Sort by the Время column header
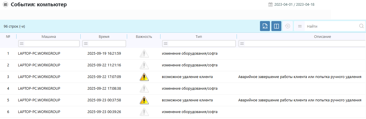 click(104, 37)
